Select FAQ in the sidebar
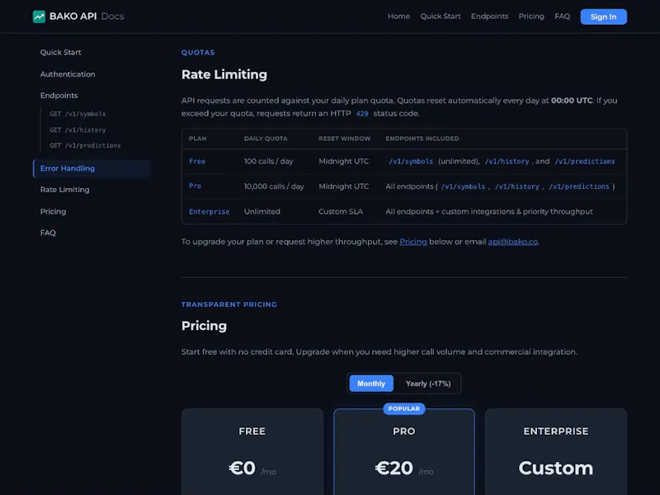660x495 pixels. coord(48,233)
